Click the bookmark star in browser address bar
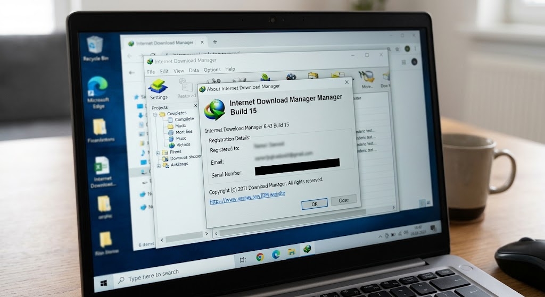The width and height of the screenshot is (545, 297). point(397,49)
